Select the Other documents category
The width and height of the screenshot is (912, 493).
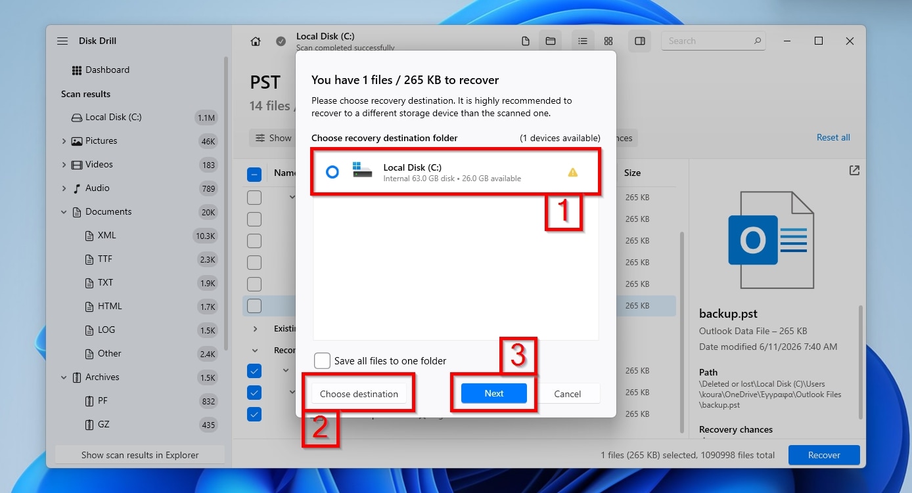click(x=109, y=354)
